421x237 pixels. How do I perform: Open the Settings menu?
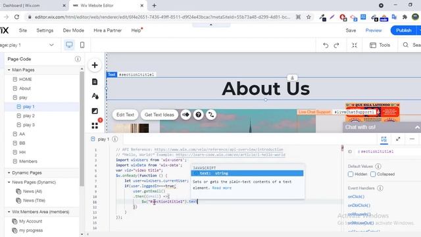[x=45, y=30]
